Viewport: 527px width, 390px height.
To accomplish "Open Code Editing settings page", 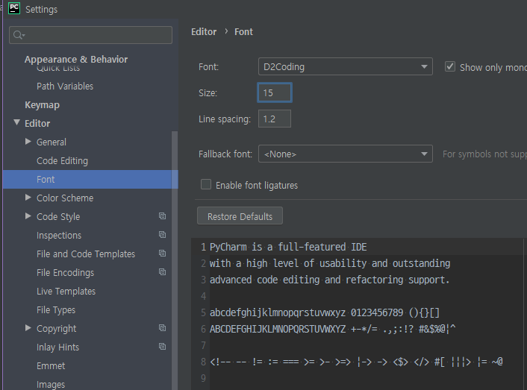I will pos(62,161).
